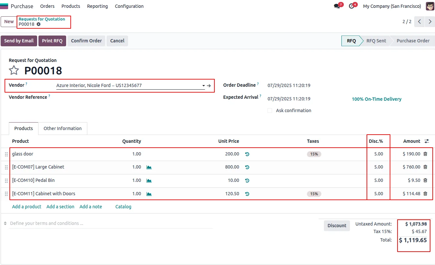Click Add a note link
Image resolution: width=435 pixels, height=265 pixels.
pos(91,207)
